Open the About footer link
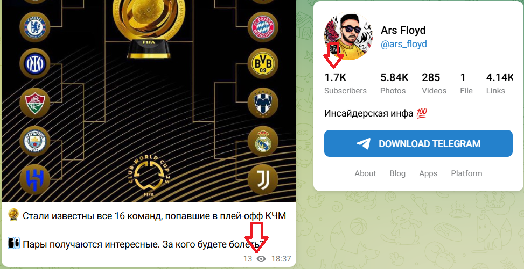The image size is (524, 269). point(365,173)
